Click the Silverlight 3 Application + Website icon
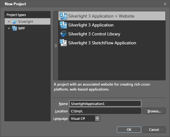Viewport: 170px width, 137px height. [x=63, y=16]
